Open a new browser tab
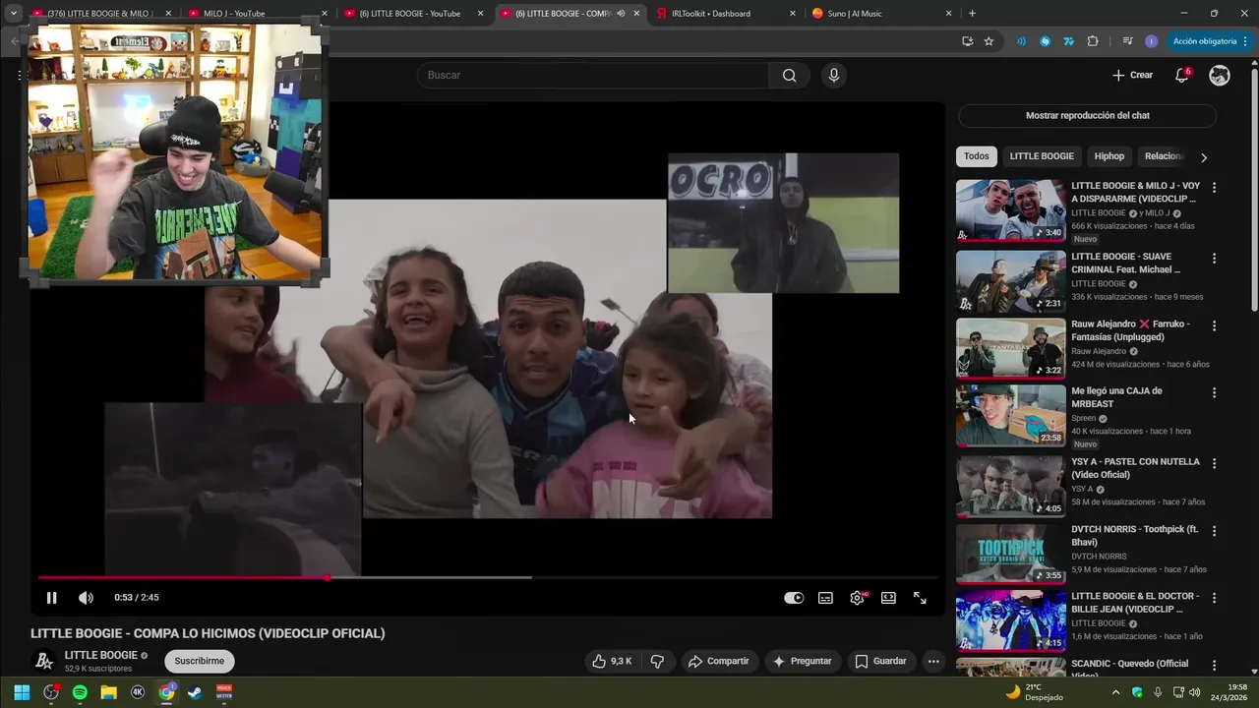This screenshot has width=1259, height=708. (972, 13)
